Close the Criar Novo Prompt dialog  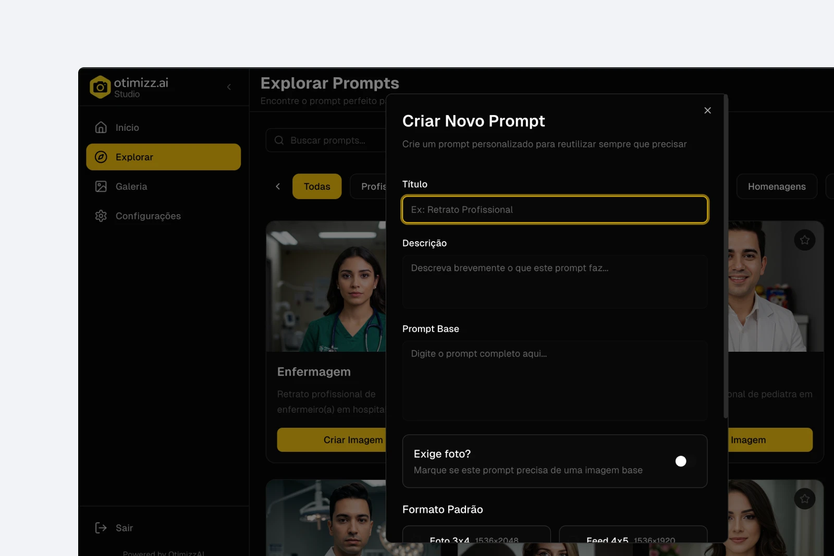707,110
